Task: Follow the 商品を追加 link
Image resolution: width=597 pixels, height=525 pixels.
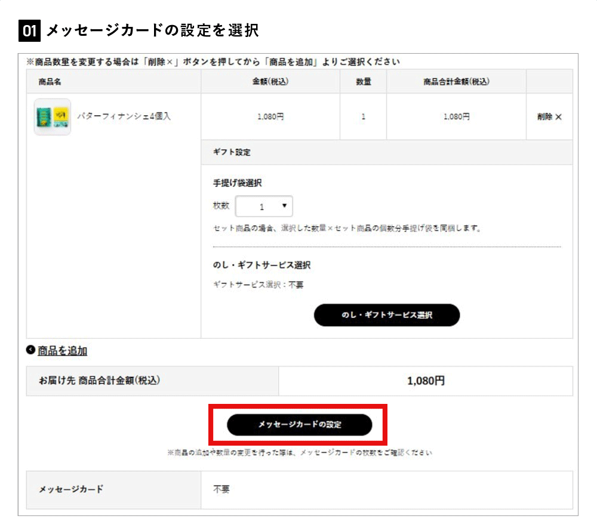Action: click(63, 351)
